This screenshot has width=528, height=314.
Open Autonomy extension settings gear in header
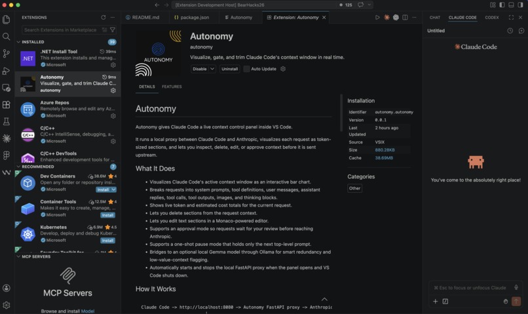click(283, 69)
